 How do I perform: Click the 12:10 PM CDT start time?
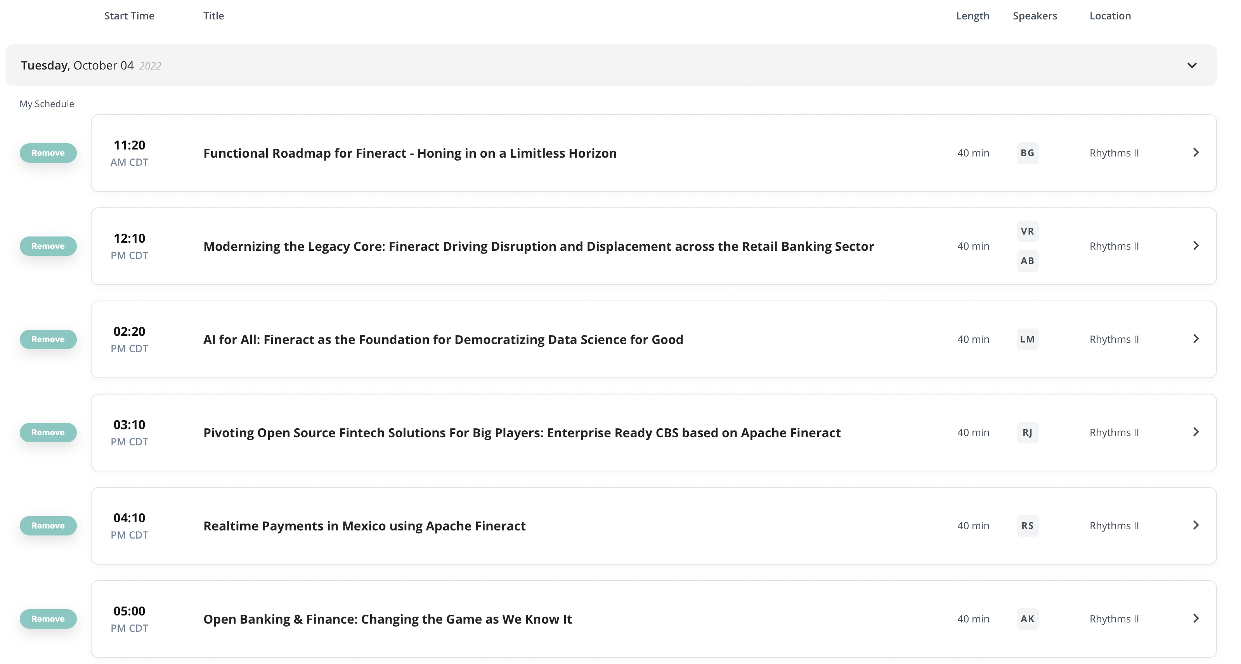click(129, 246)
